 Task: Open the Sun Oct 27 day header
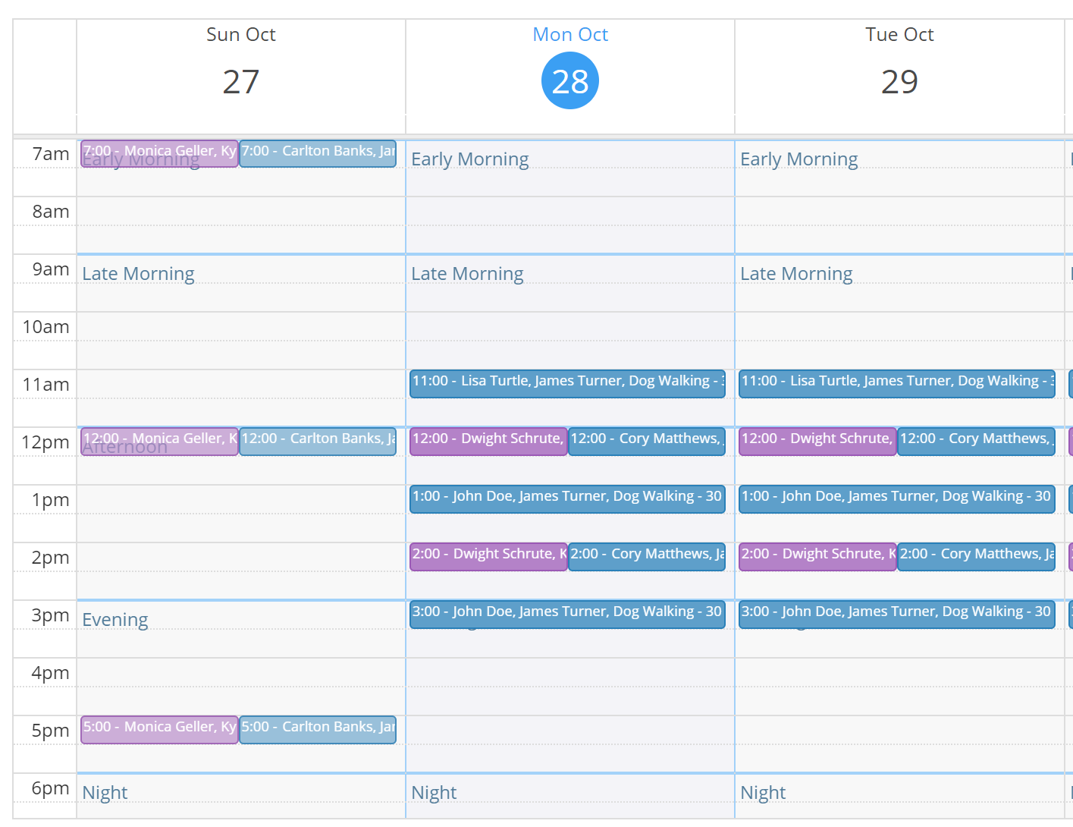tap(241, 67)
